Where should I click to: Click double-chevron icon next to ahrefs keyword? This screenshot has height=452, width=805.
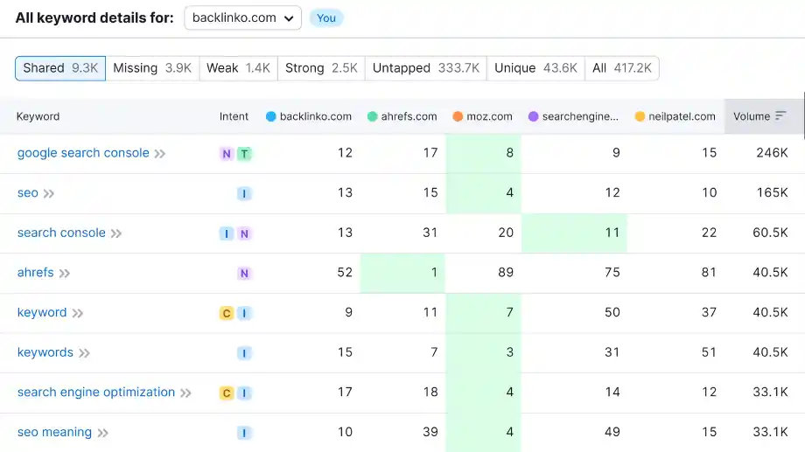tap(65, 274)
